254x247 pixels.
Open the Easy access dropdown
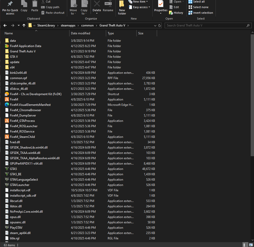139,7
